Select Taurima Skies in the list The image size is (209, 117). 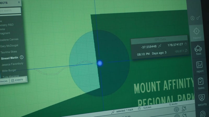point(9,52)
